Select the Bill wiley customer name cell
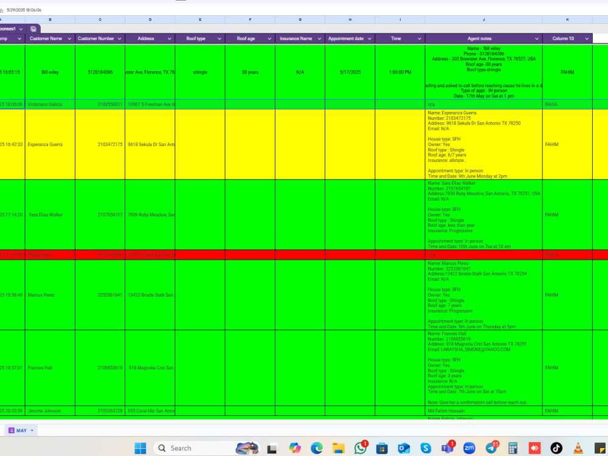 pyautogui.click(x=50, y=72)
